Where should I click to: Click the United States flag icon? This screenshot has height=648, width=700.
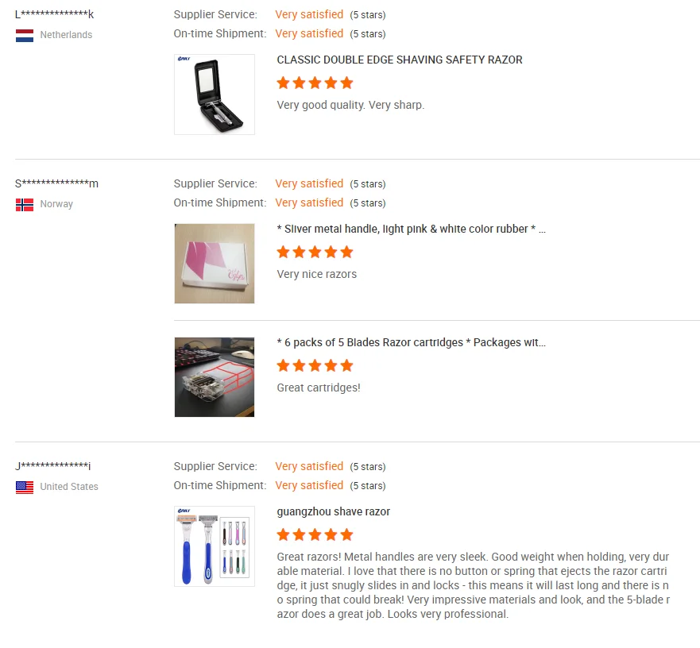[x=25, y=487]
